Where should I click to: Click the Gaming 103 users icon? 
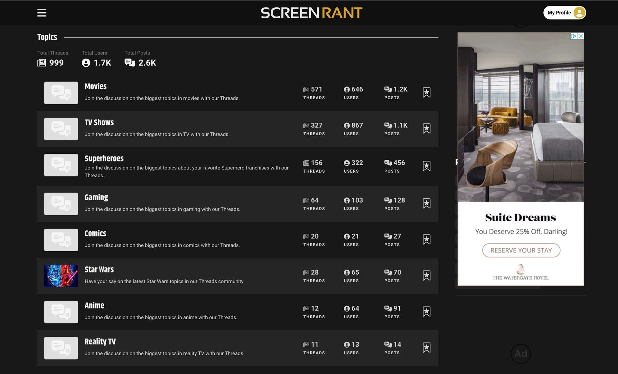click(x=347, y=200)
